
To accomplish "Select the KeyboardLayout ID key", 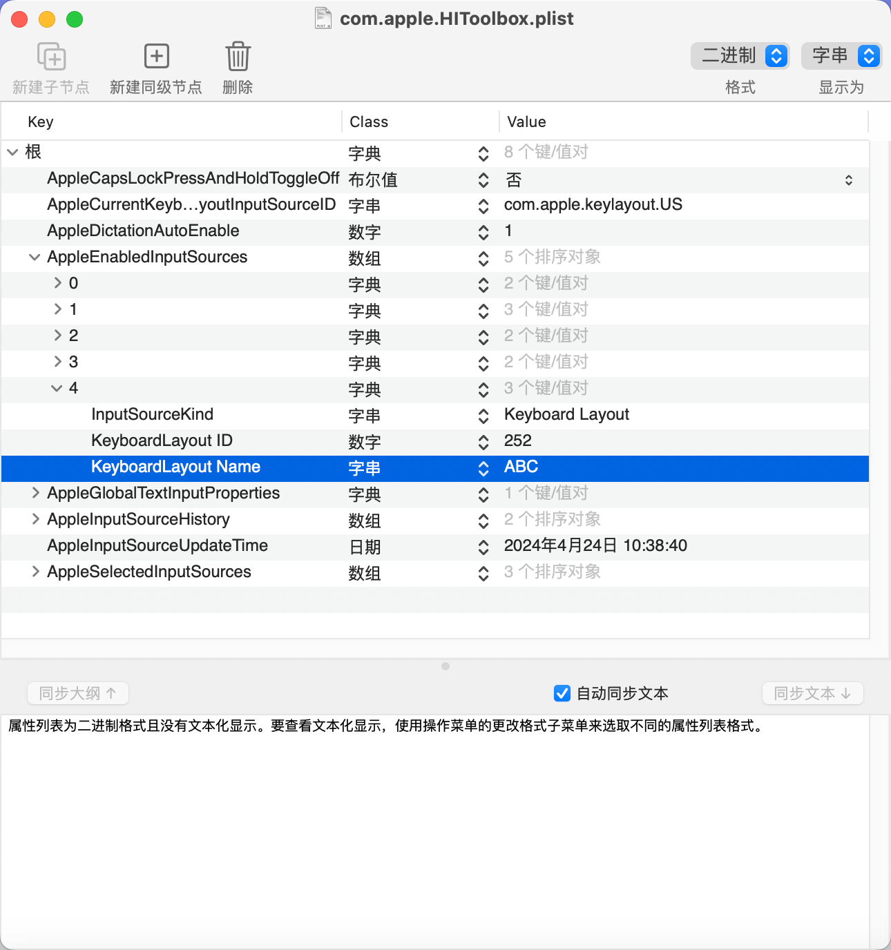I will point(162,440).
